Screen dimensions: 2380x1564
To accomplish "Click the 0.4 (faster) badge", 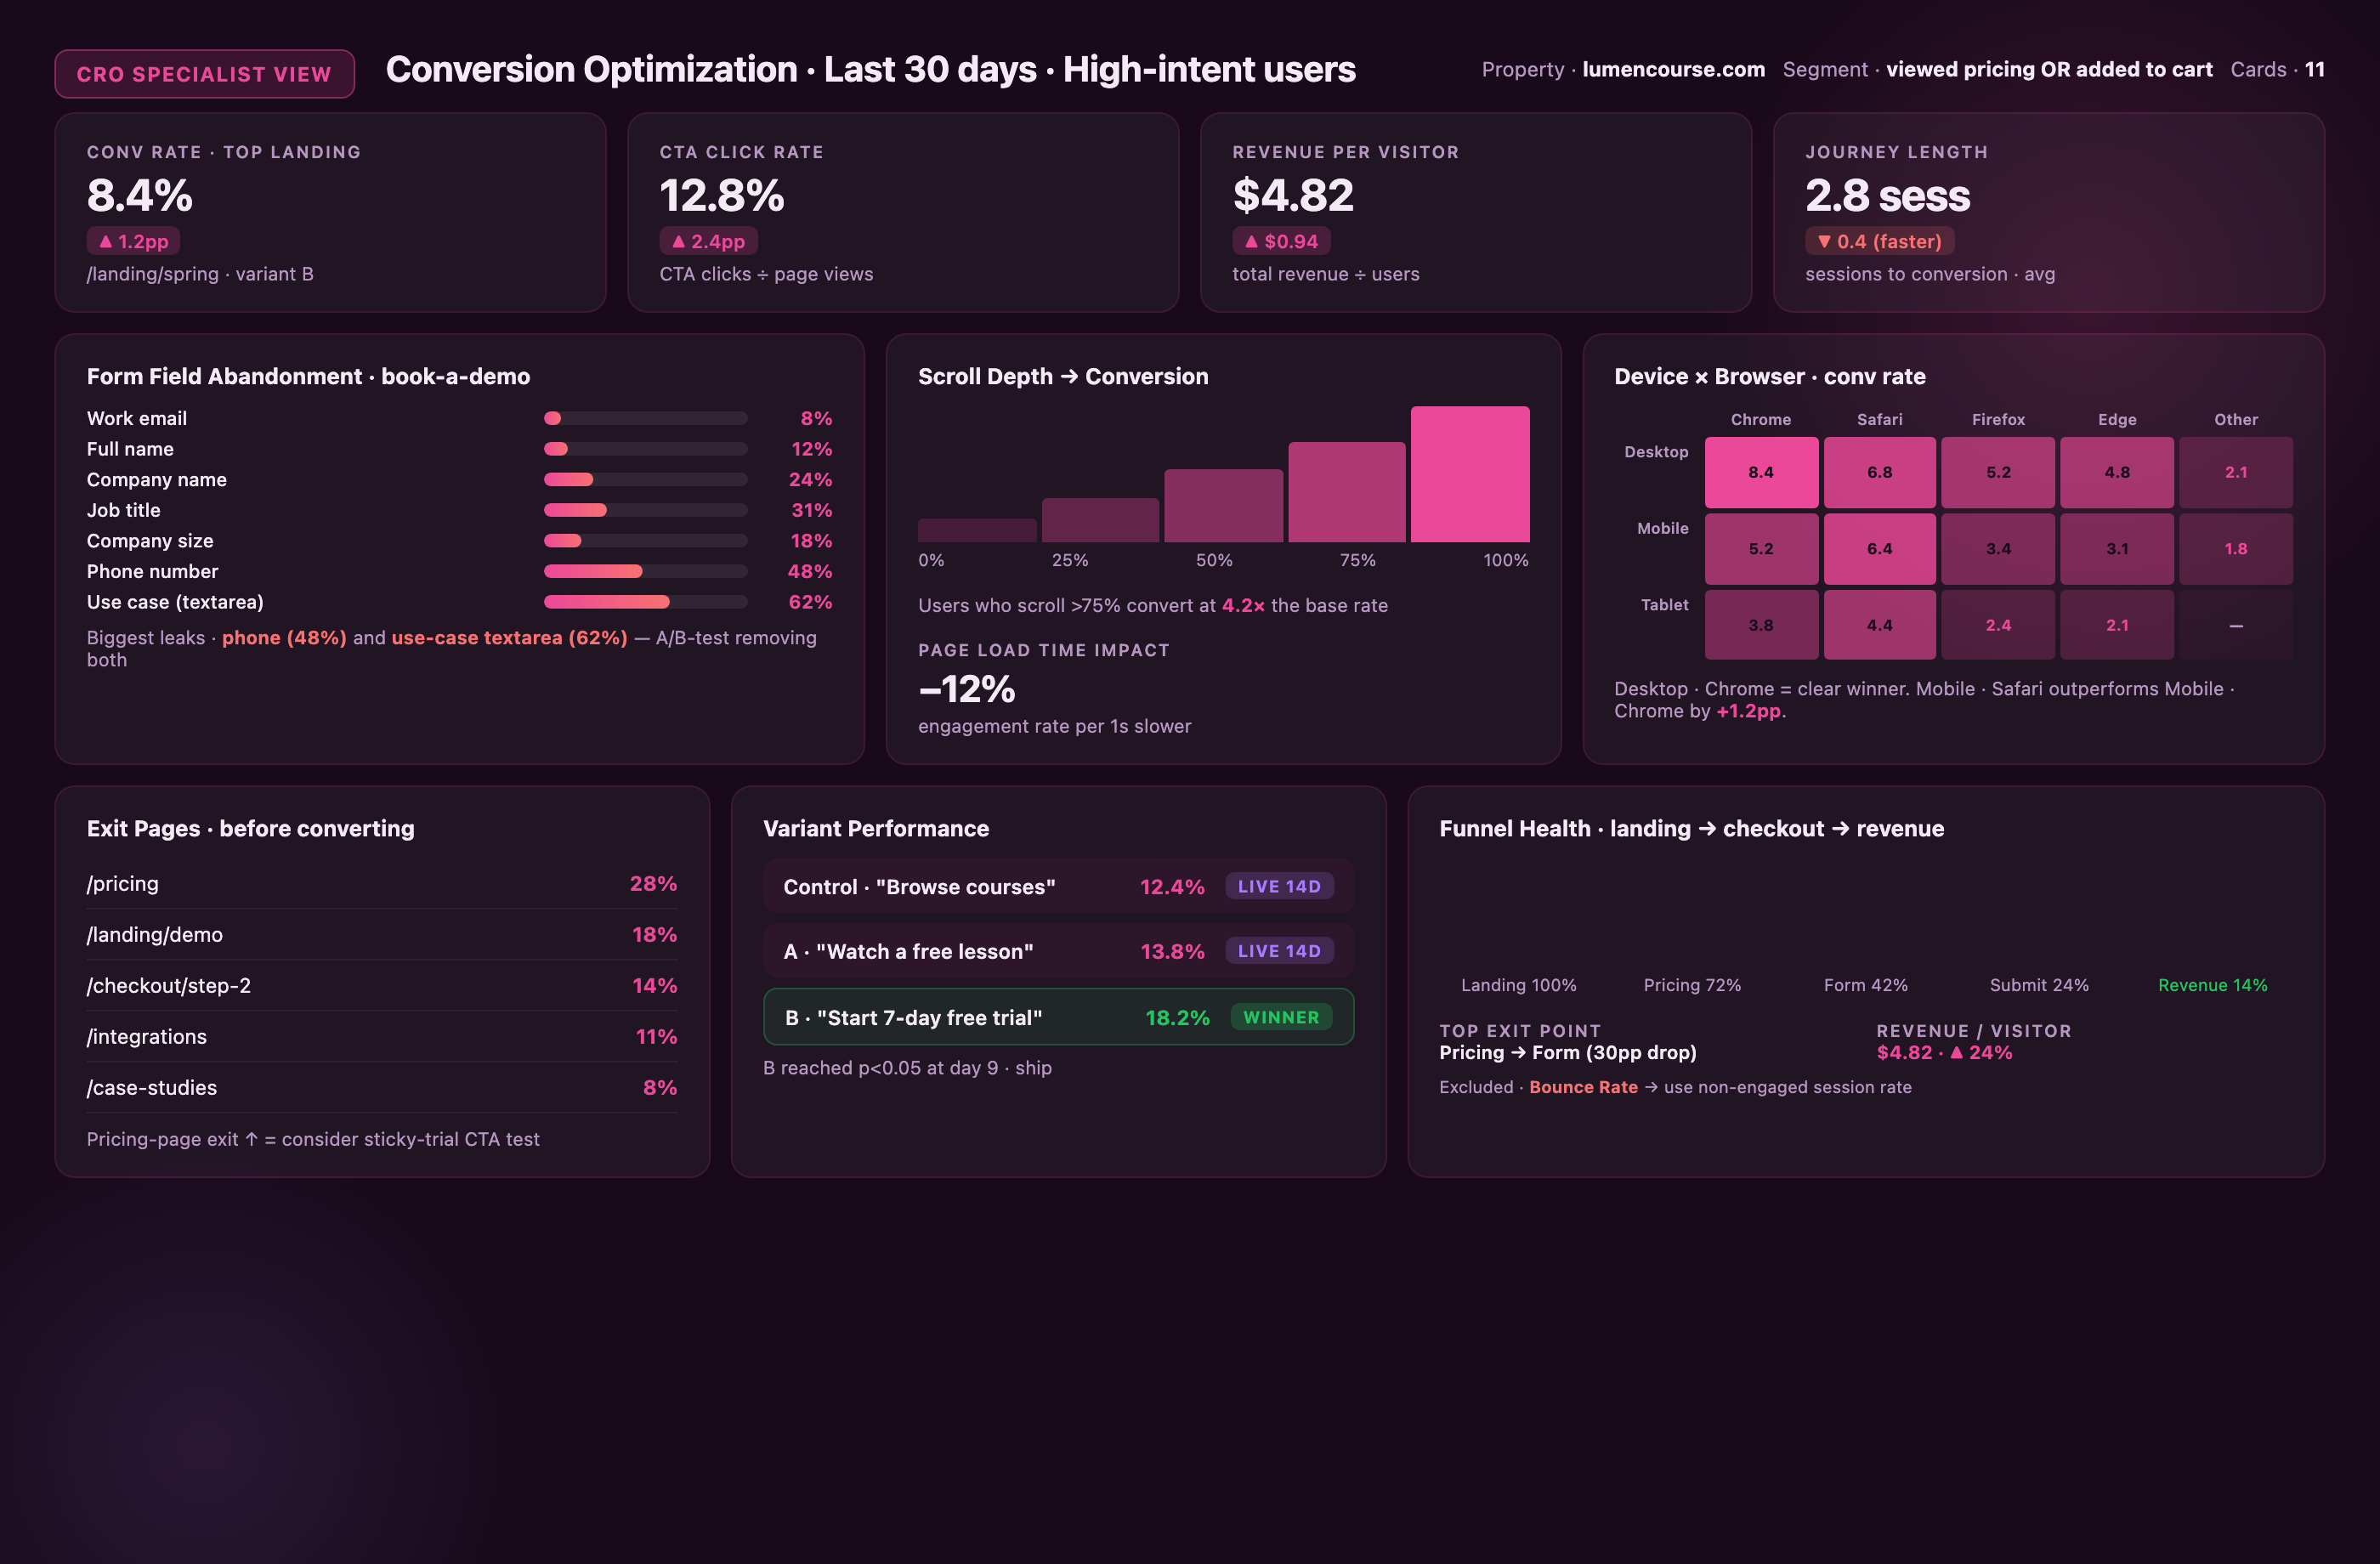I will pyautogui.click(x=1879, y=241).
